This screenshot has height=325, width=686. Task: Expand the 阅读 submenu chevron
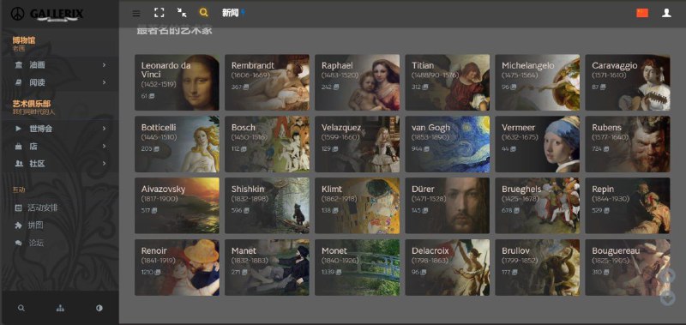pyautogui.click(x=104, y=82)
